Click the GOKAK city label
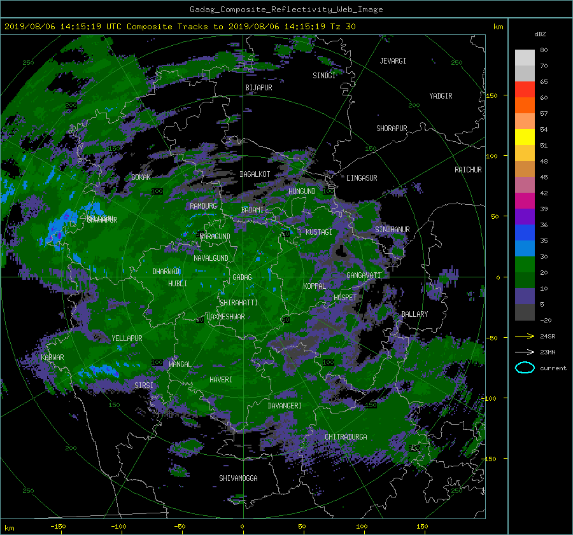This screenshot has width=573, height=535. click(141, 177)
